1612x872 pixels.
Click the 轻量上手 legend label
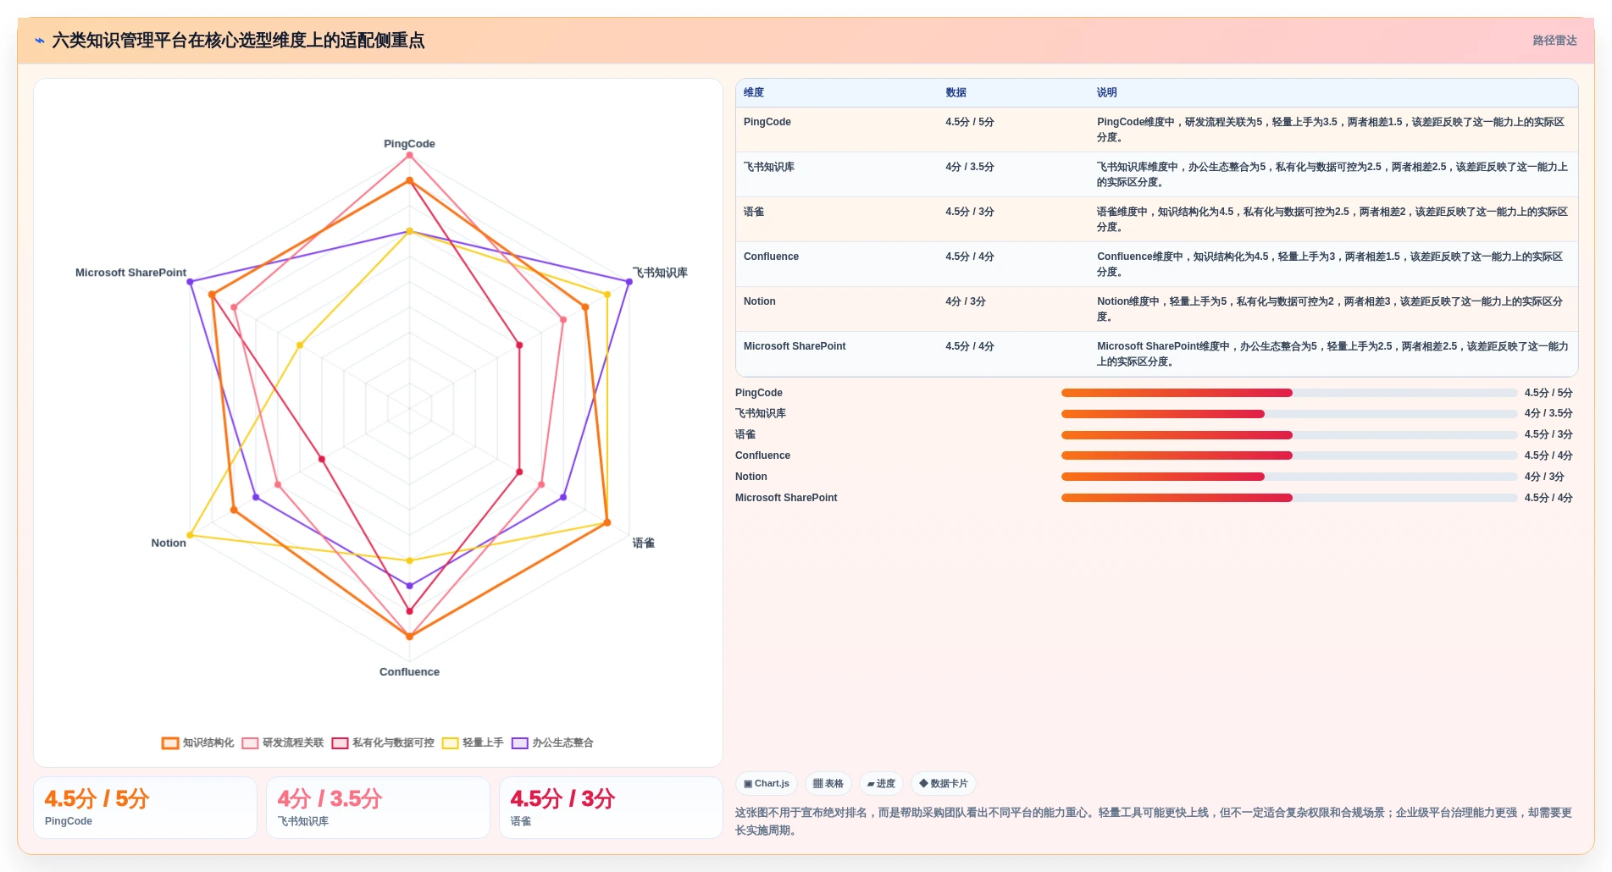483,742
